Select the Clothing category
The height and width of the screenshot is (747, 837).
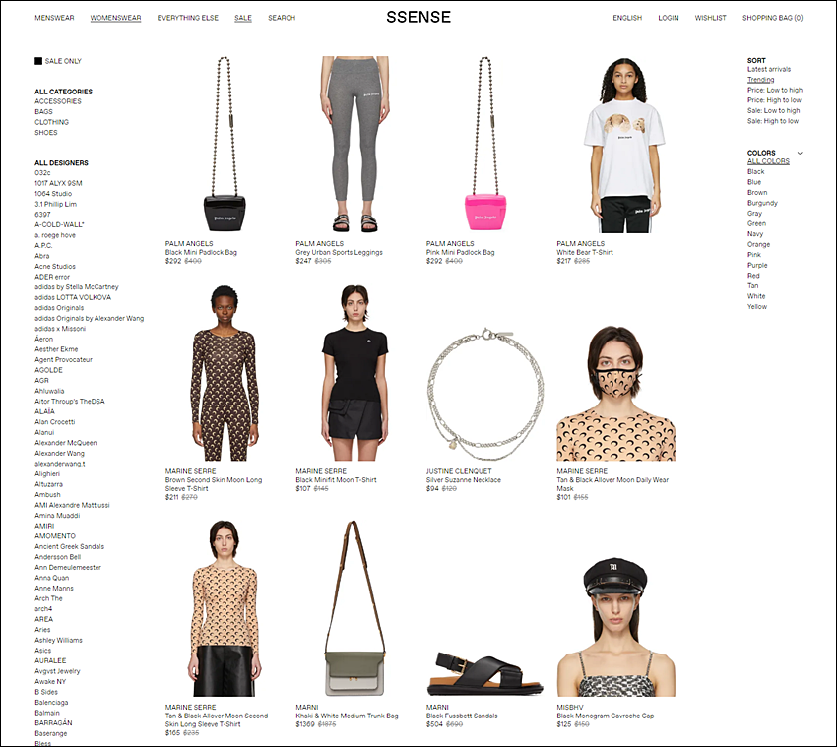(x=52, y=122)
